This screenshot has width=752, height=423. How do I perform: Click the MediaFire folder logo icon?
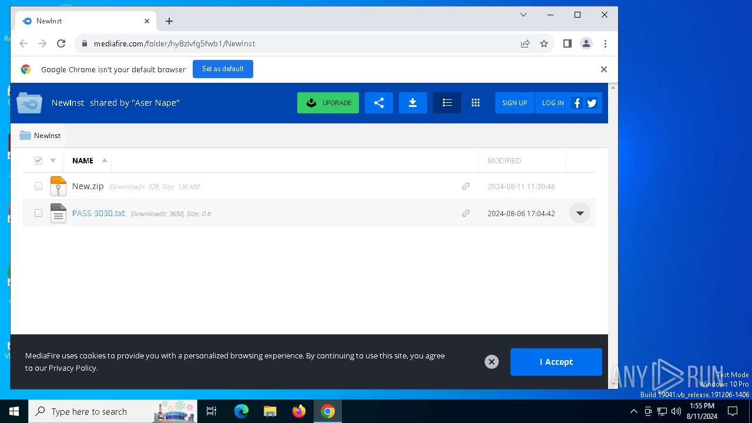pos(29,103)
